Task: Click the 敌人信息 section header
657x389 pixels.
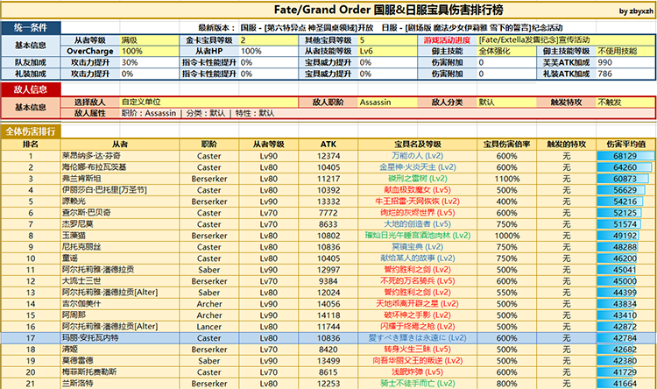Action: click(x=31, y=89)
